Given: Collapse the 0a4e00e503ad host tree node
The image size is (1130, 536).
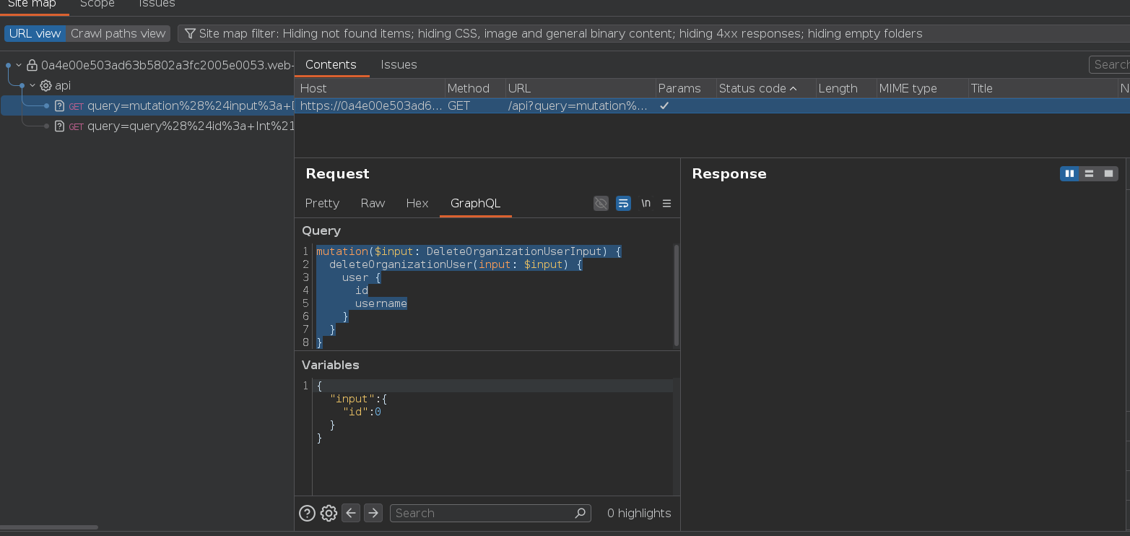Looking at the screenshot, I should 19,65.
